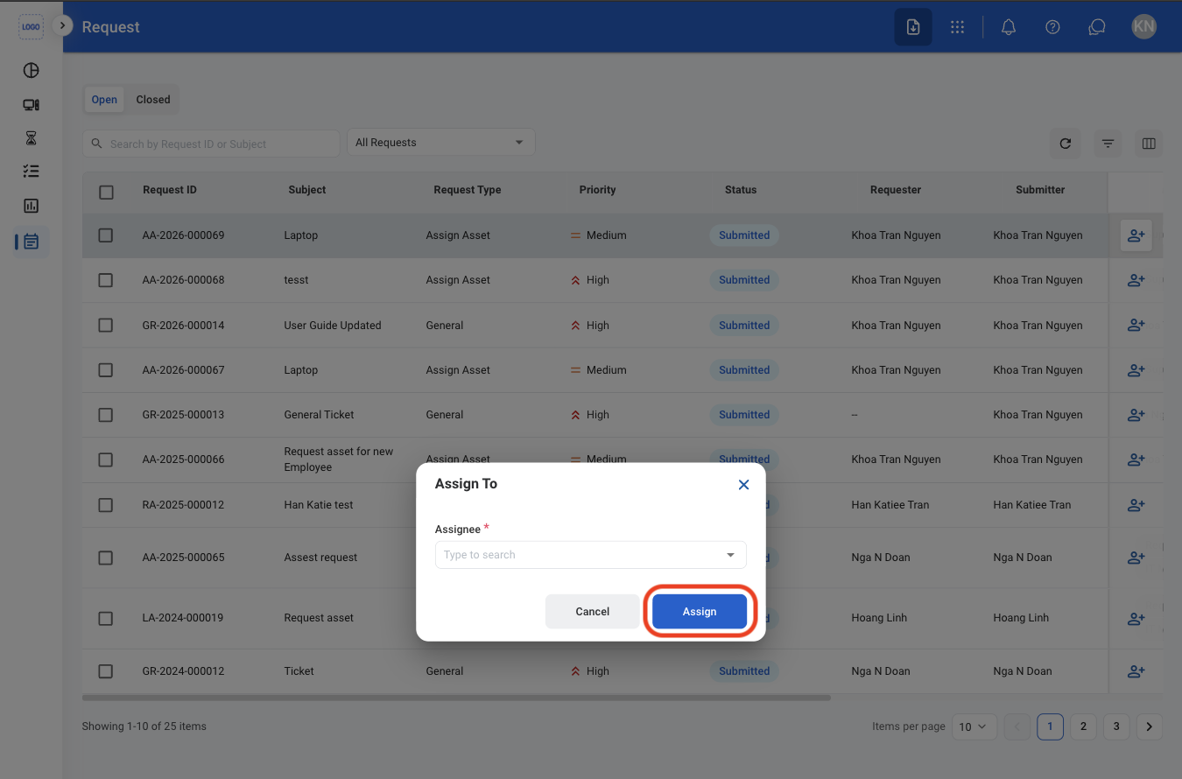Image resolution: width=1182 pixels, height=779 pixels.
Task: Check the box for AA-2026-000067
Action: (x=106, y=370)
